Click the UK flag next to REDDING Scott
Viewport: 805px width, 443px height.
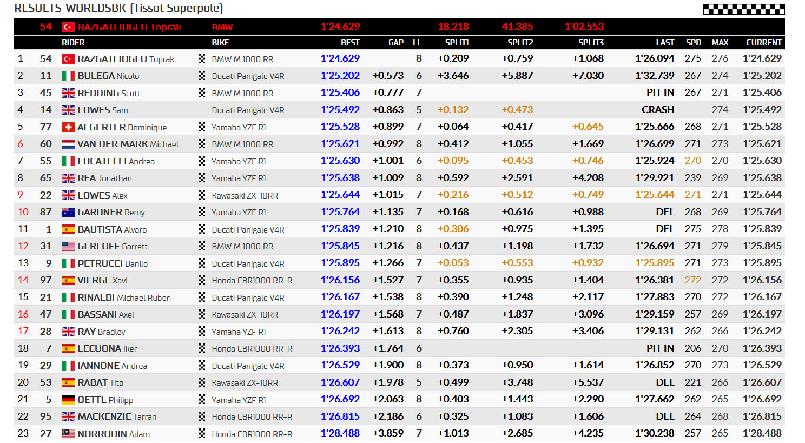click(x=68, y=93)
